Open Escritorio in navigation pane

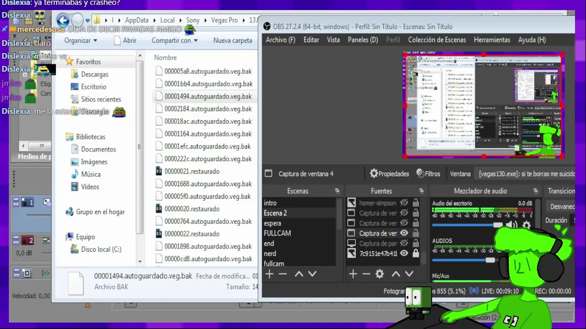(x=93, y=87)
